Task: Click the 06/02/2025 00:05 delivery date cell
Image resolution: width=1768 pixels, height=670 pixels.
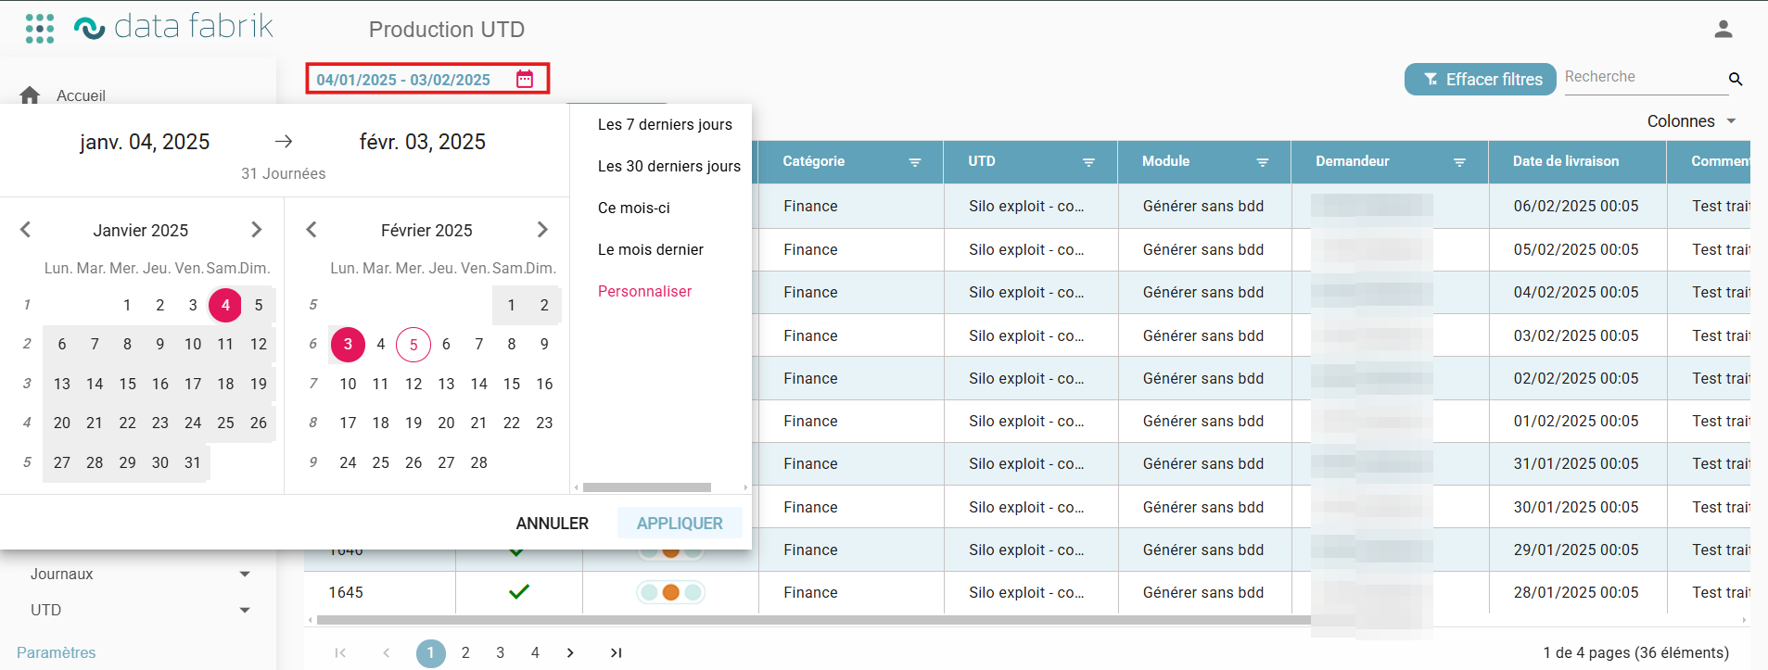Action: [1576, 206]
